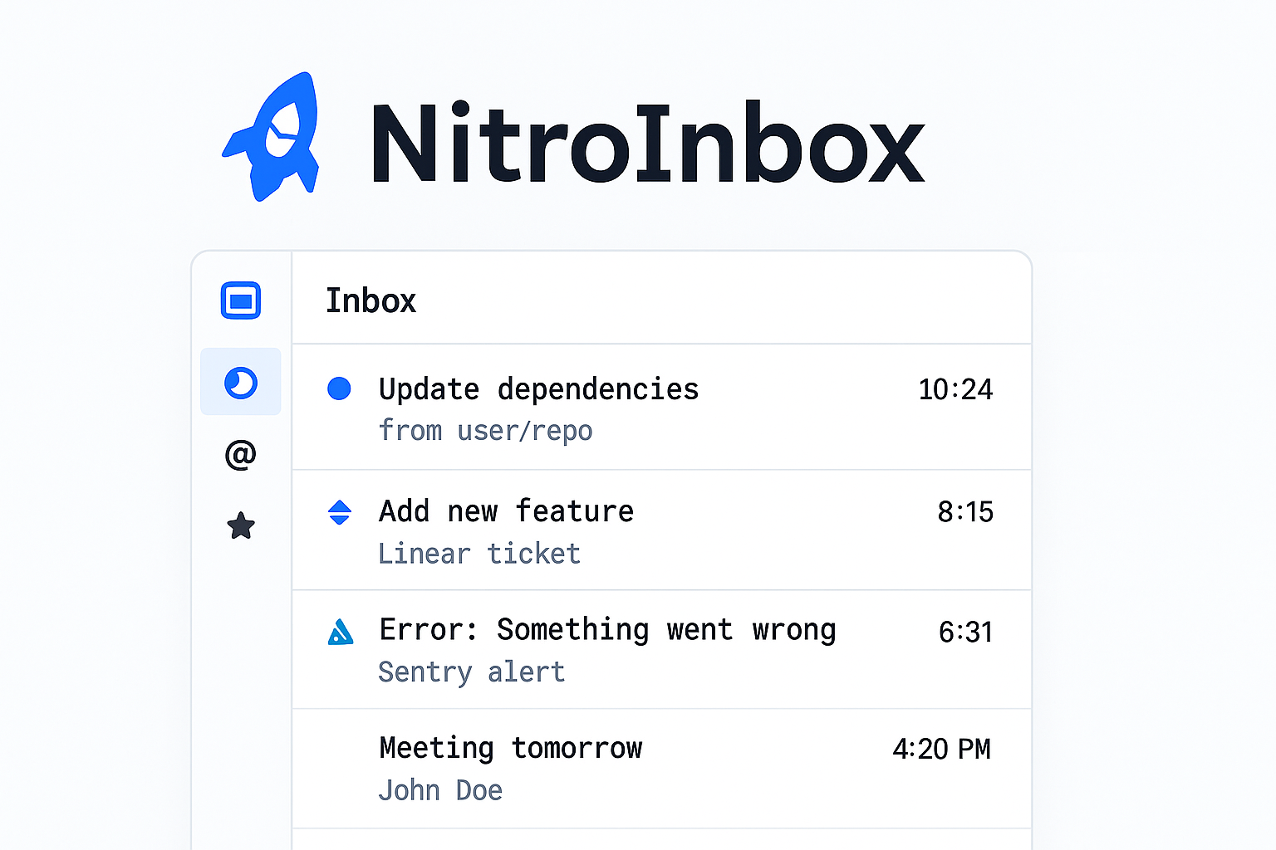Screen dimensions: 1276x850
Task: Open the Meeting tomorrow message
Action: [x=510, y=747]
